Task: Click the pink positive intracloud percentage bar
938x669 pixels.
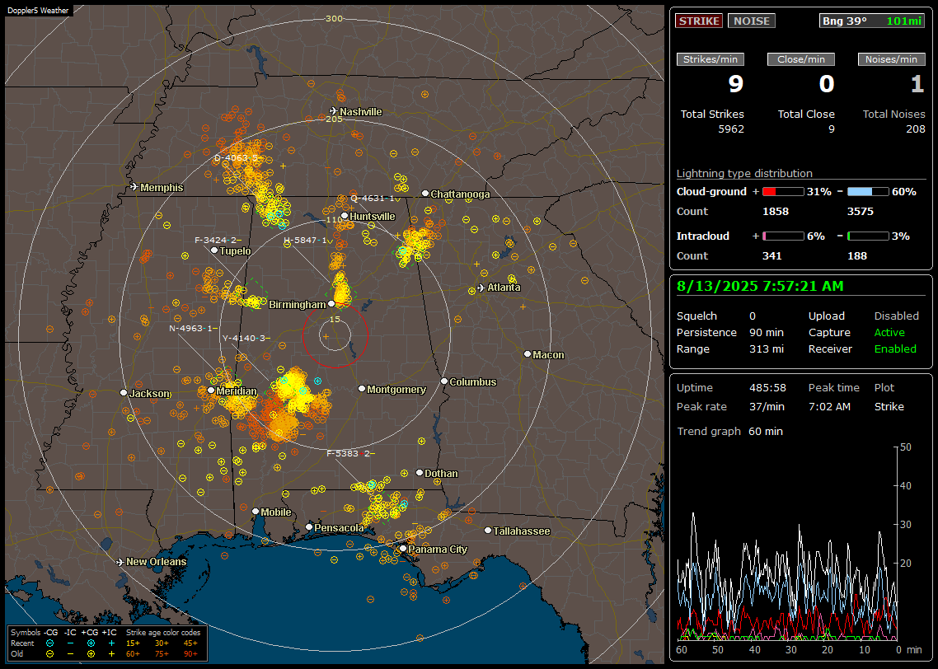Action: pyautogui.click(x=783, y=236)
